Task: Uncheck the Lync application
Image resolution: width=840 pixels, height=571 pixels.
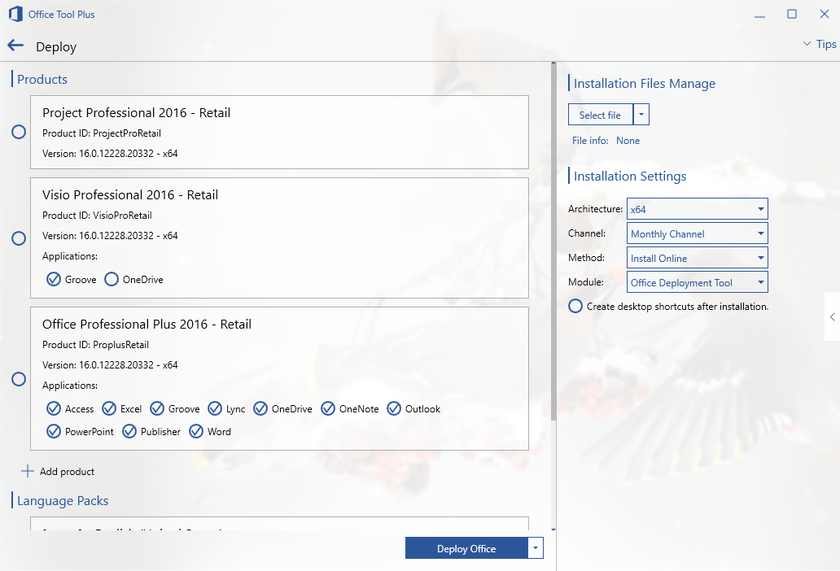Action: [x=215, y=409]
